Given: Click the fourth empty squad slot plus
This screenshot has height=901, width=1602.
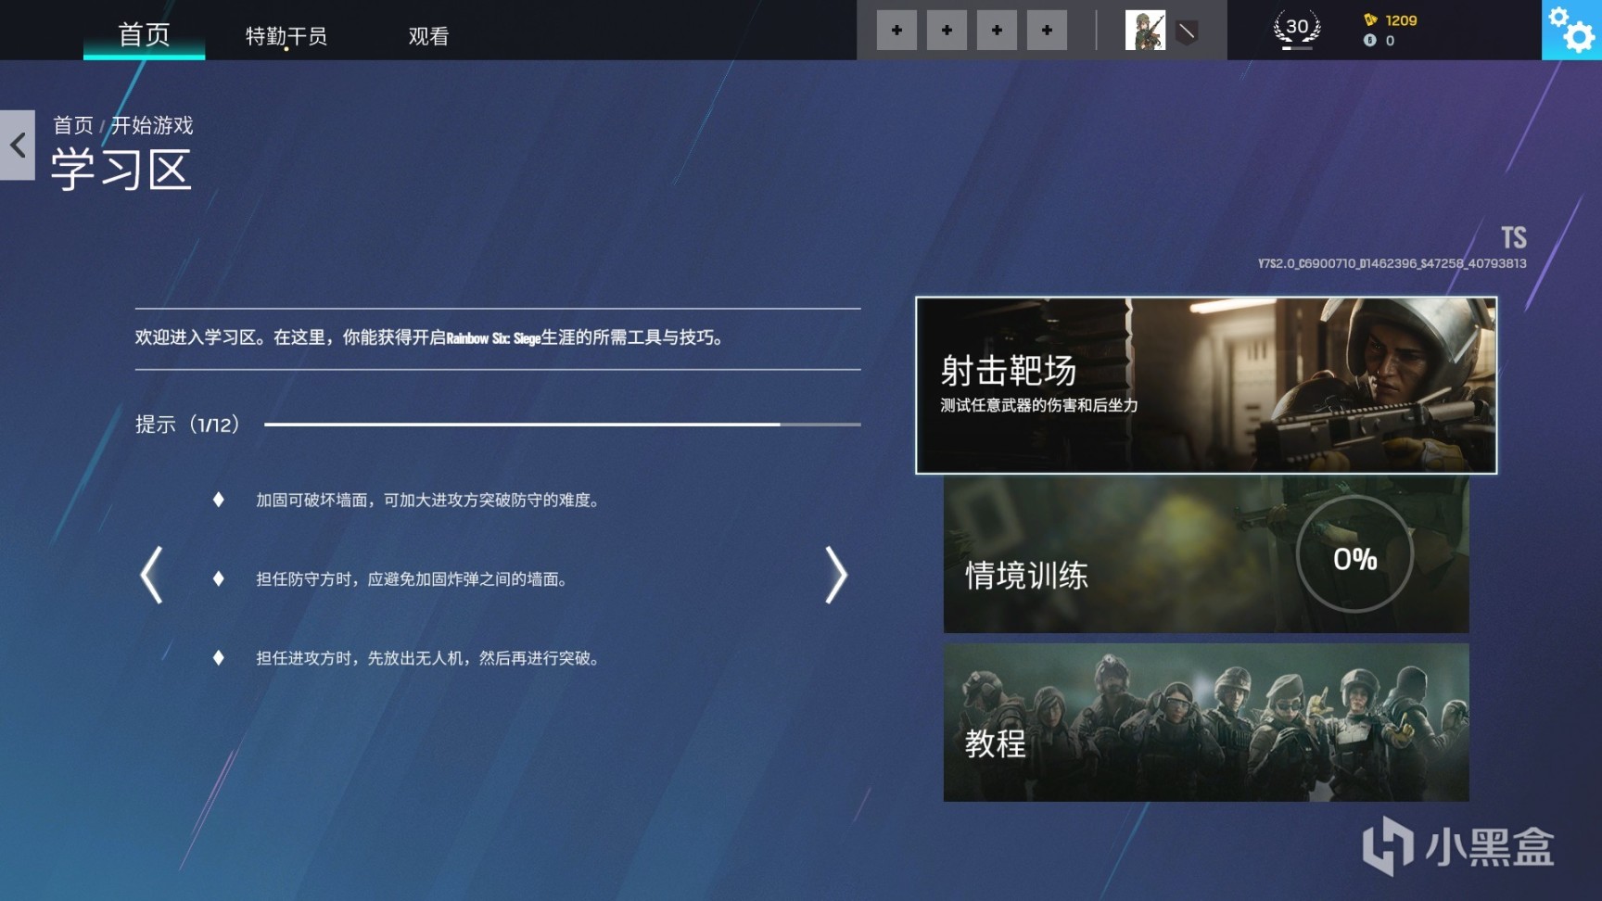Looking at the screenshot, I should coord(1047,31).
